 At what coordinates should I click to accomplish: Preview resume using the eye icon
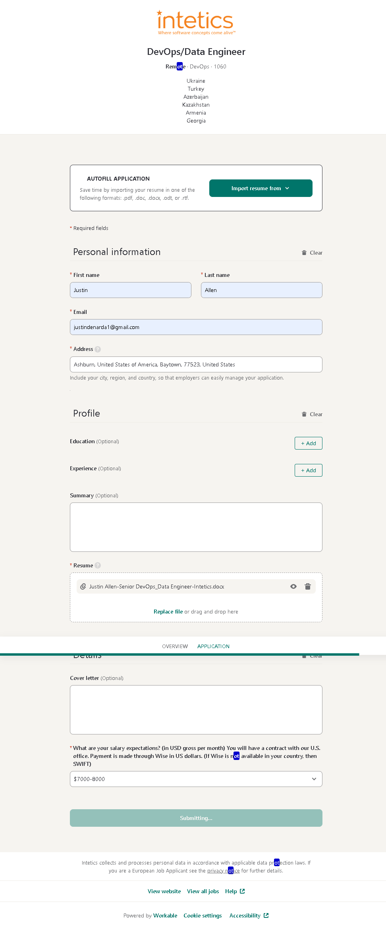[293, 586]
